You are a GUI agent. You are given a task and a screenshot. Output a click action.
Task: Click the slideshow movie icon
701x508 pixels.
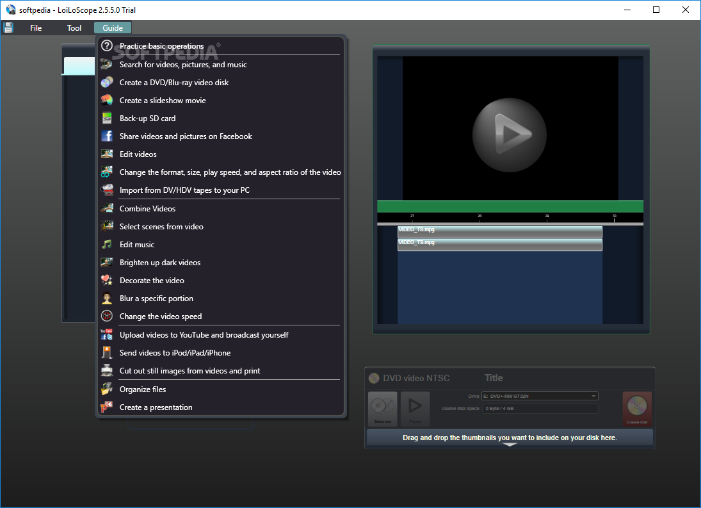tap(107, 100)
